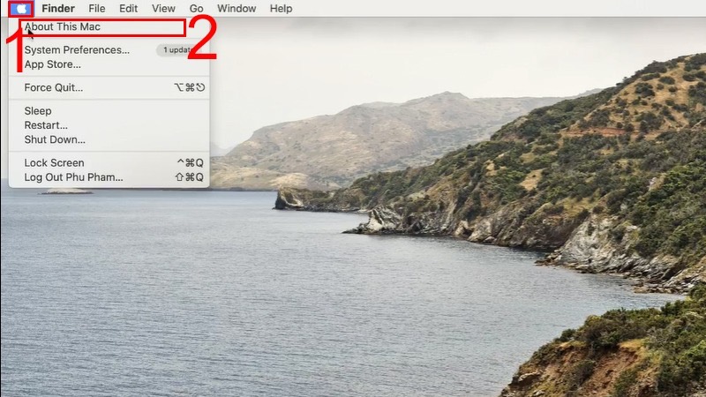Launch App Store from the Apple menu
The width and height of the screenshot is (706, 397).
[52, 64]
